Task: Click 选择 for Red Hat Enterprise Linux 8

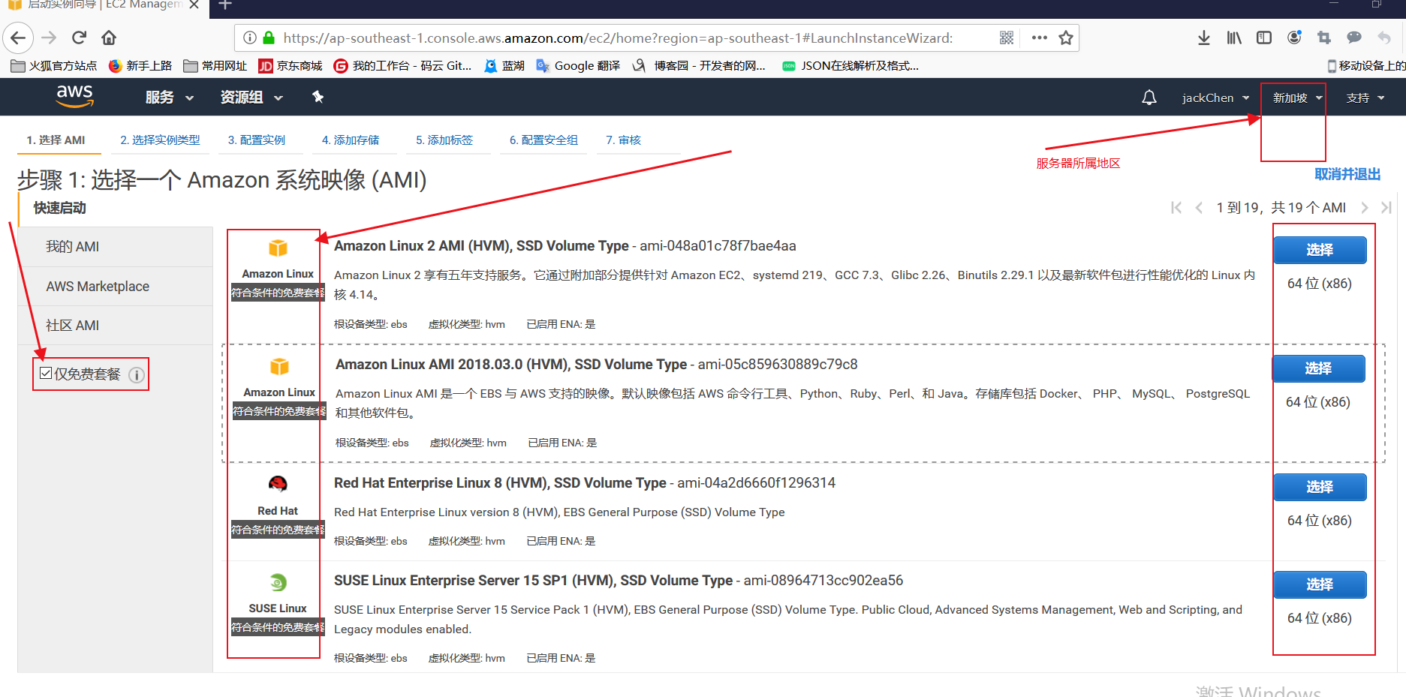Action: (x=1320, y=487)
